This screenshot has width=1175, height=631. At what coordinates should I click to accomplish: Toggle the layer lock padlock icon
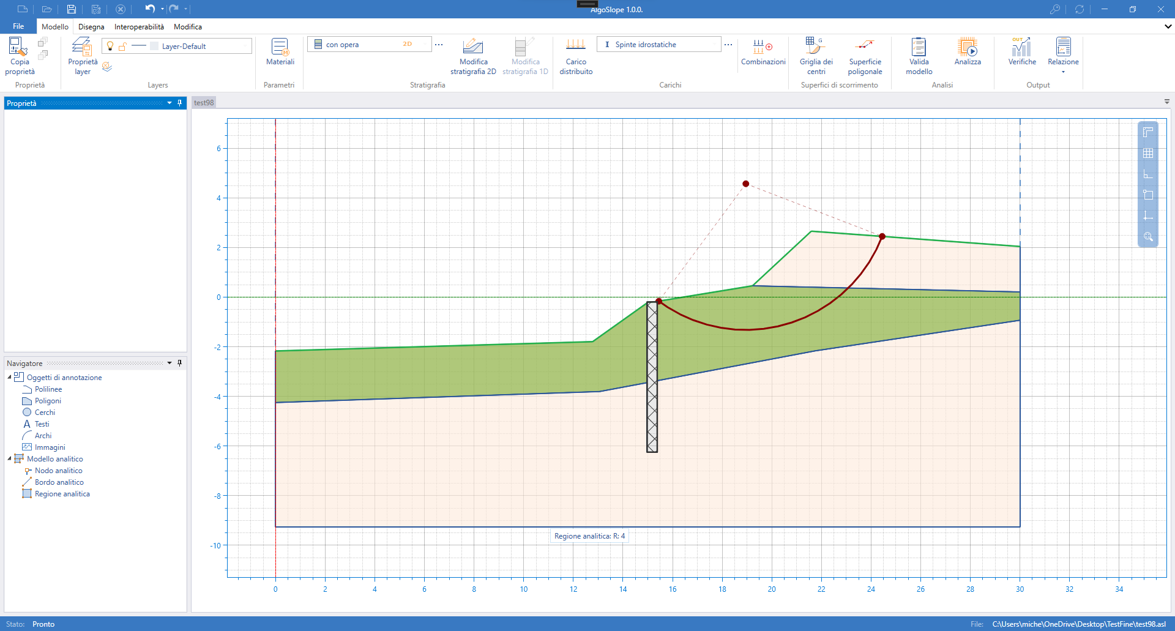pos(122,46)
